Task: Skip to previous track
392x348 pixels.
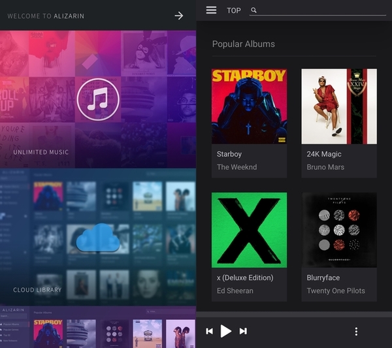Action: point(210,331)
